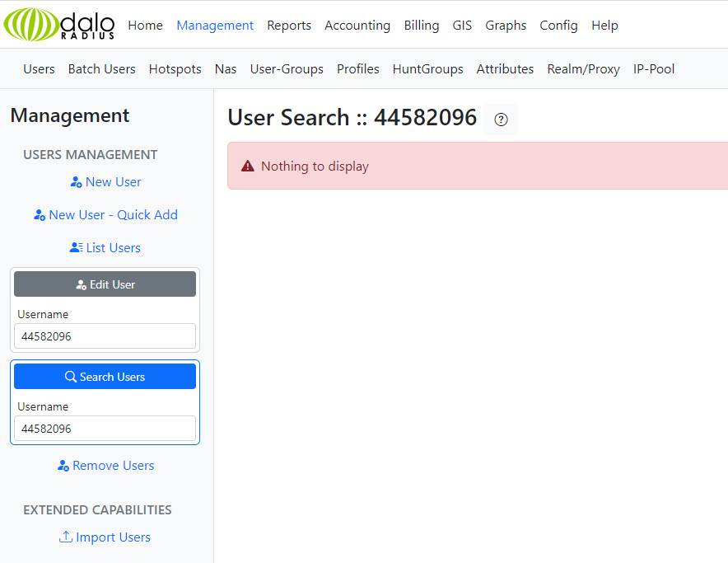Open the Management menu
The image size is (728, 563).
click(x=215, y=25)
